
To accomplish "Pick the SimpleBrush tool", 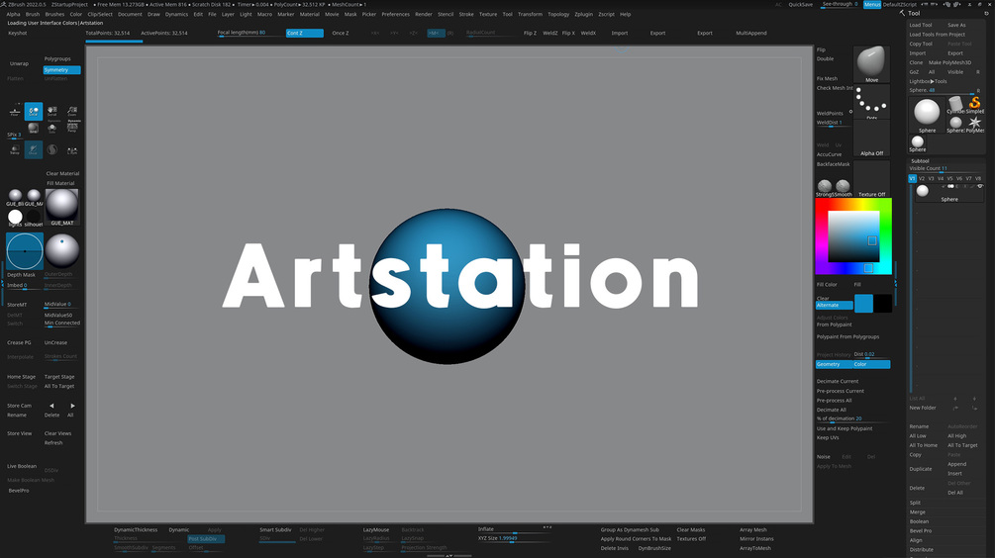I will pyautogui.click(x=974, y=105).
